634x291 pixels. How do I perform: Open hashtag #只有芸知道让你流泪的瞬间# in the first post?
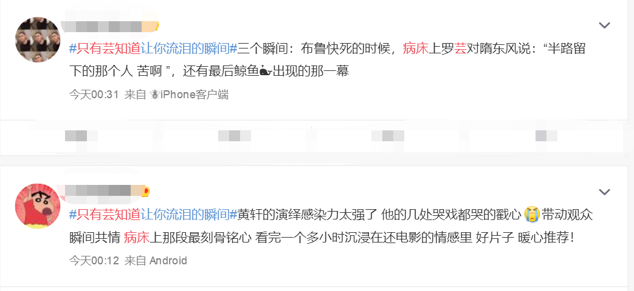tap(153, 48)
